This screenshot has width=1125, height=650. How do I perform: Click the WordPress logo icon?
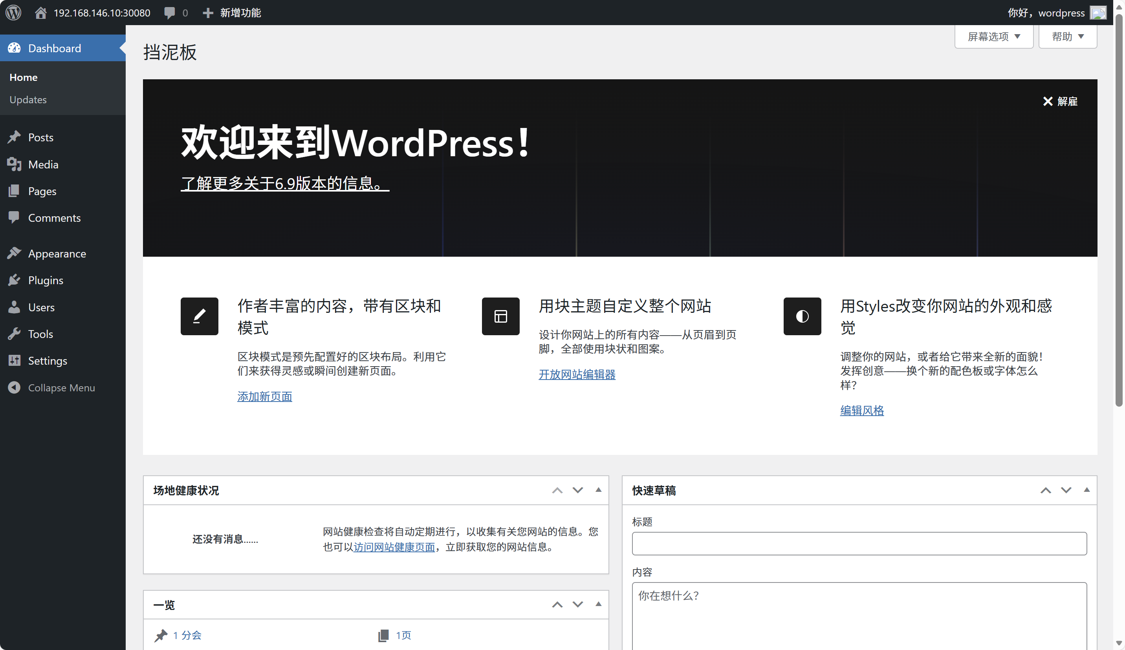coord(13,13)
